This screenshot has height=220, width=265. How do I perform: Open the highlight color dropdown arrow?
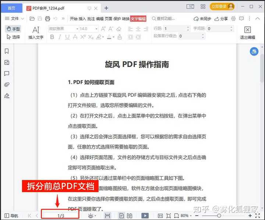click(x=103, y=37)
